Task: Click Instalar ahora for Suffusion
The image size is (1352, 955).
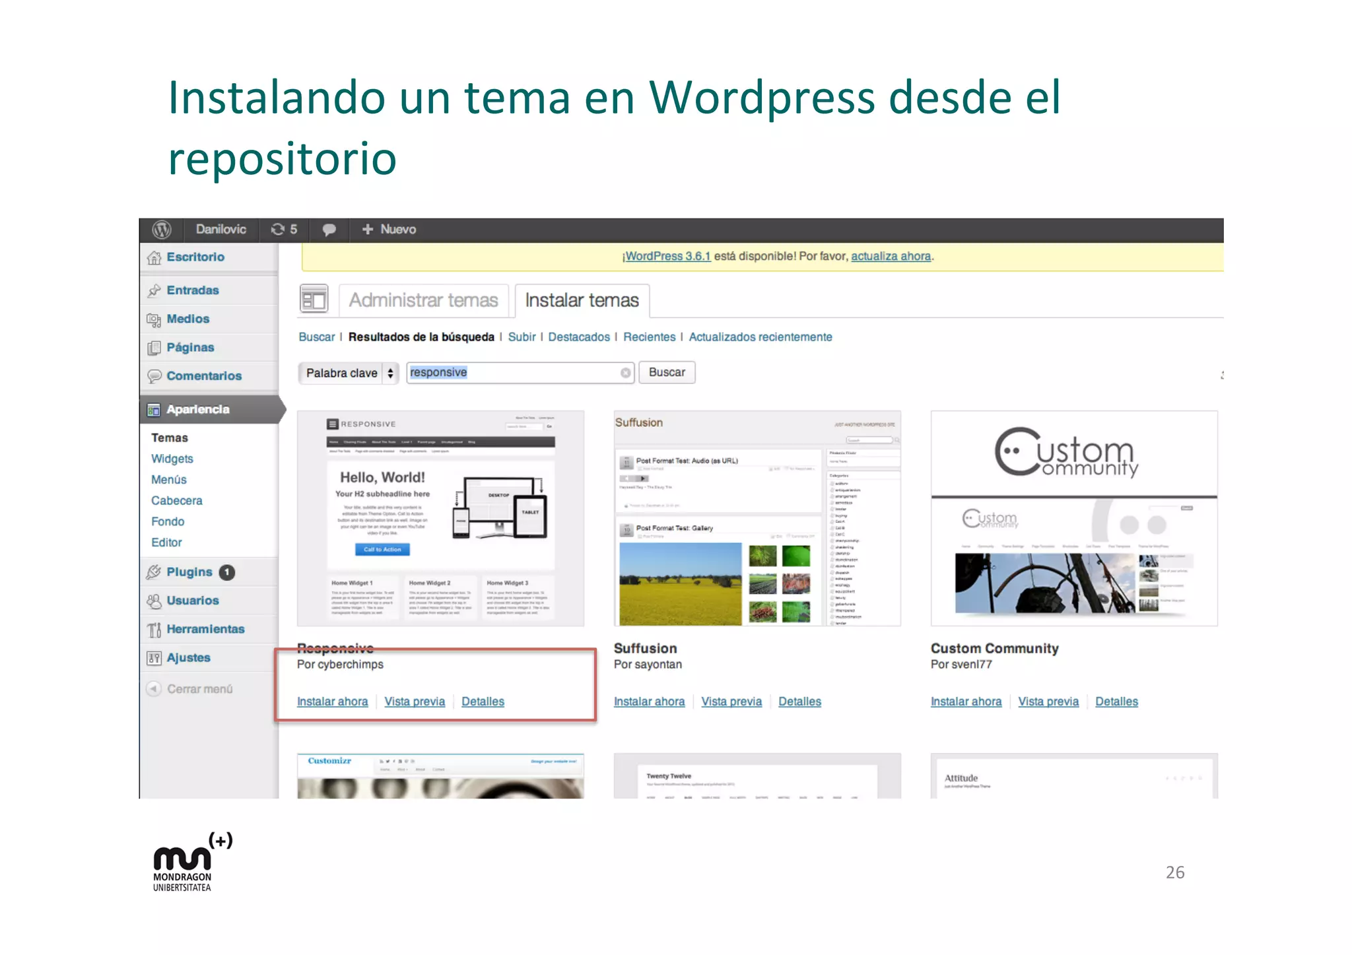Action: tap(650, 702)
